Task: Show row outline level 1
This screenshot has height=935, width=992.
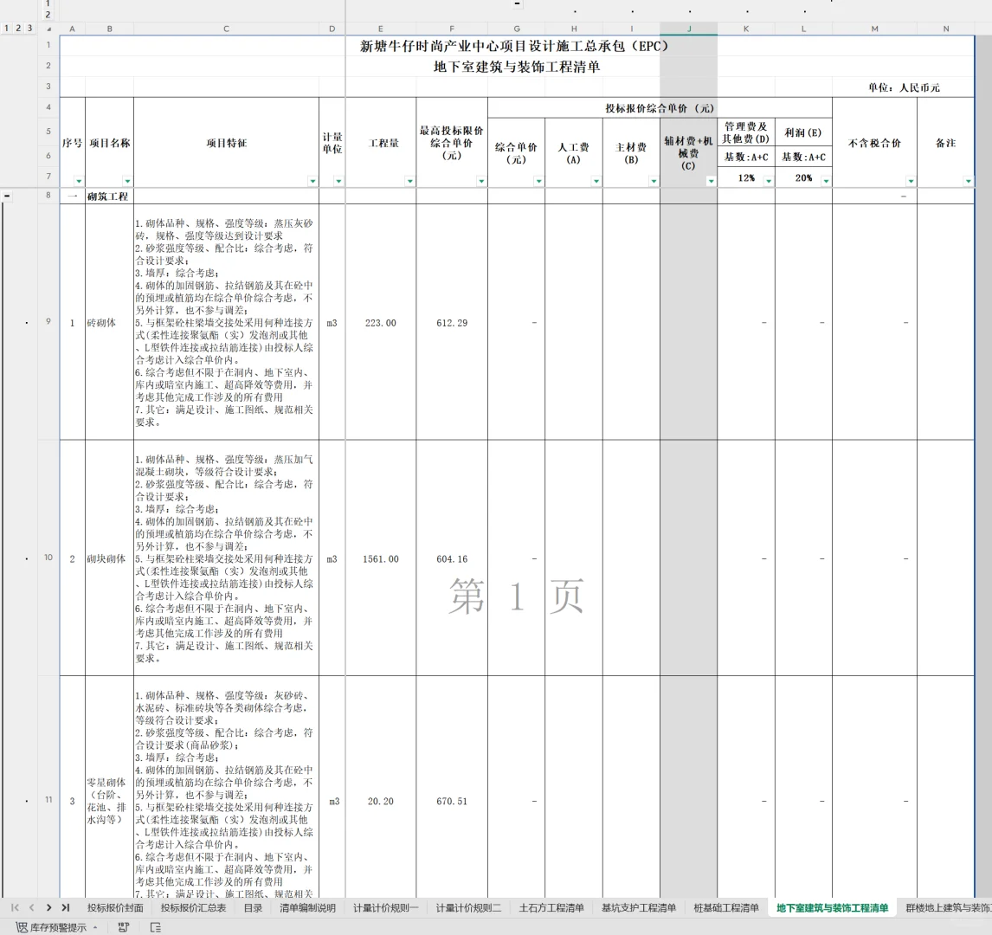Action: click(6, 28)
